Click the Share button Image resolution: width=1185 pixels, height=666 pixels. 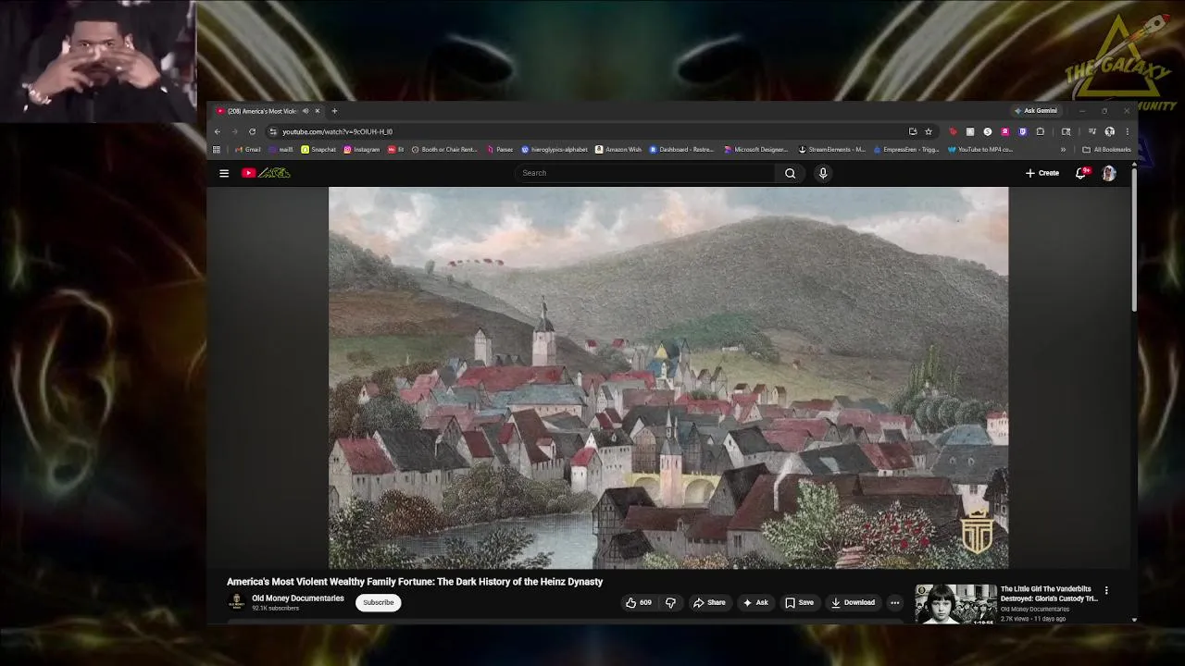(x=709, y=602)
